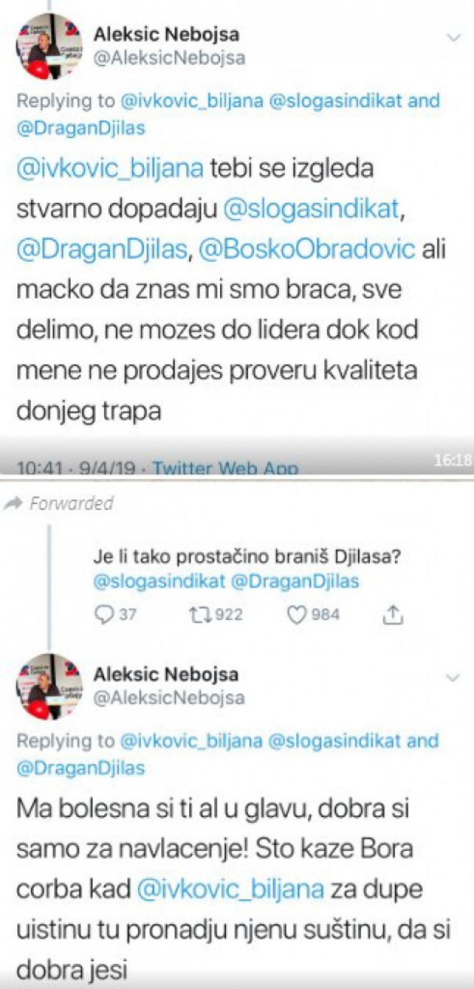Click the @slogasindikat mention in the quoted tweet
The width and height of the screenshot is (474, 989).
coord(160,582)
